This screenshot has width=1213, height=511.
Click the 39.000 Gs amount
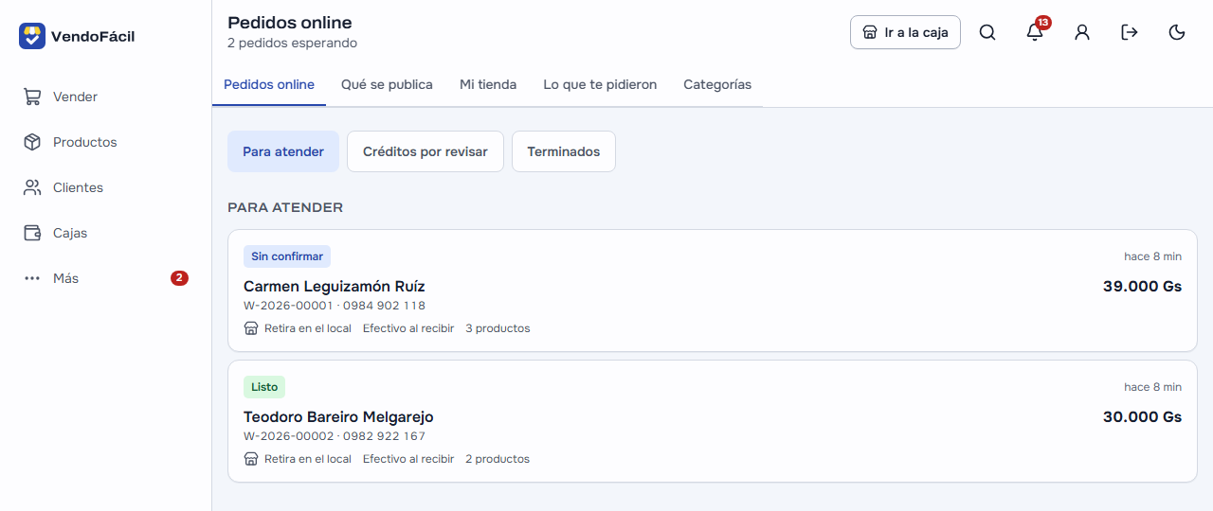(1142, 286)
